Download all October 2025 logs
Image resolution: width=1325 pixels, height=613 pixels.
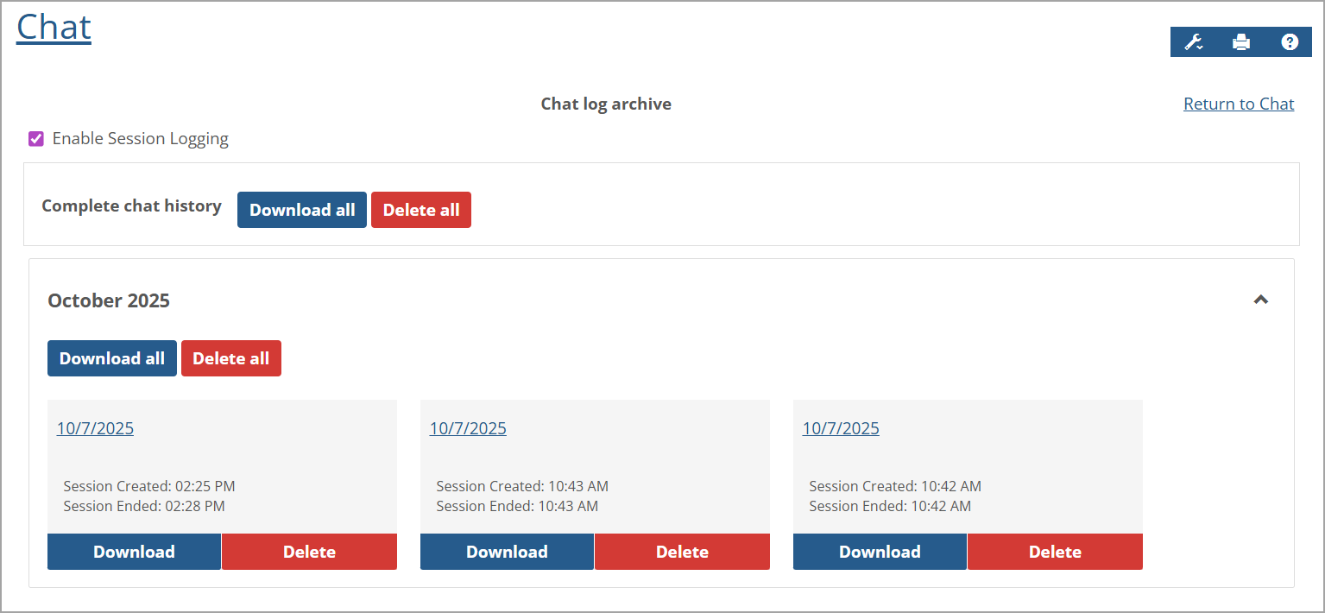pos(111,357)
